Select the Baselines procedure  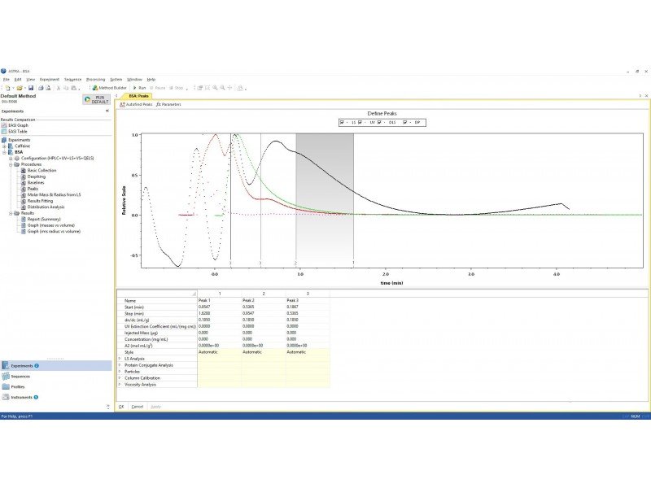(x=33, y=182)
